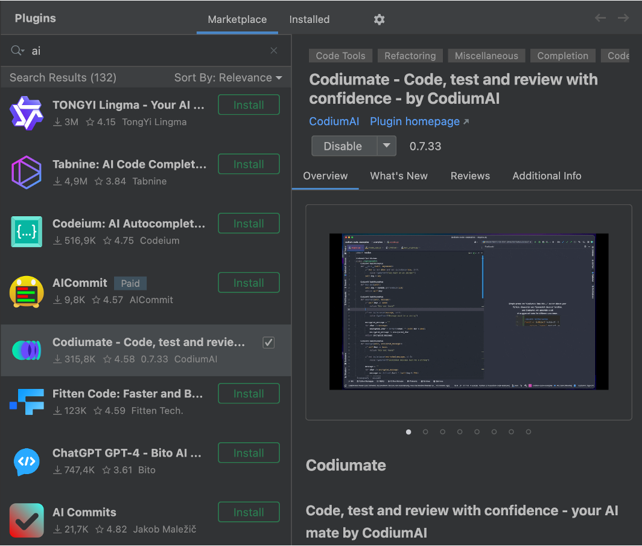Select the second screenshot carousel dot

point(425,432)
